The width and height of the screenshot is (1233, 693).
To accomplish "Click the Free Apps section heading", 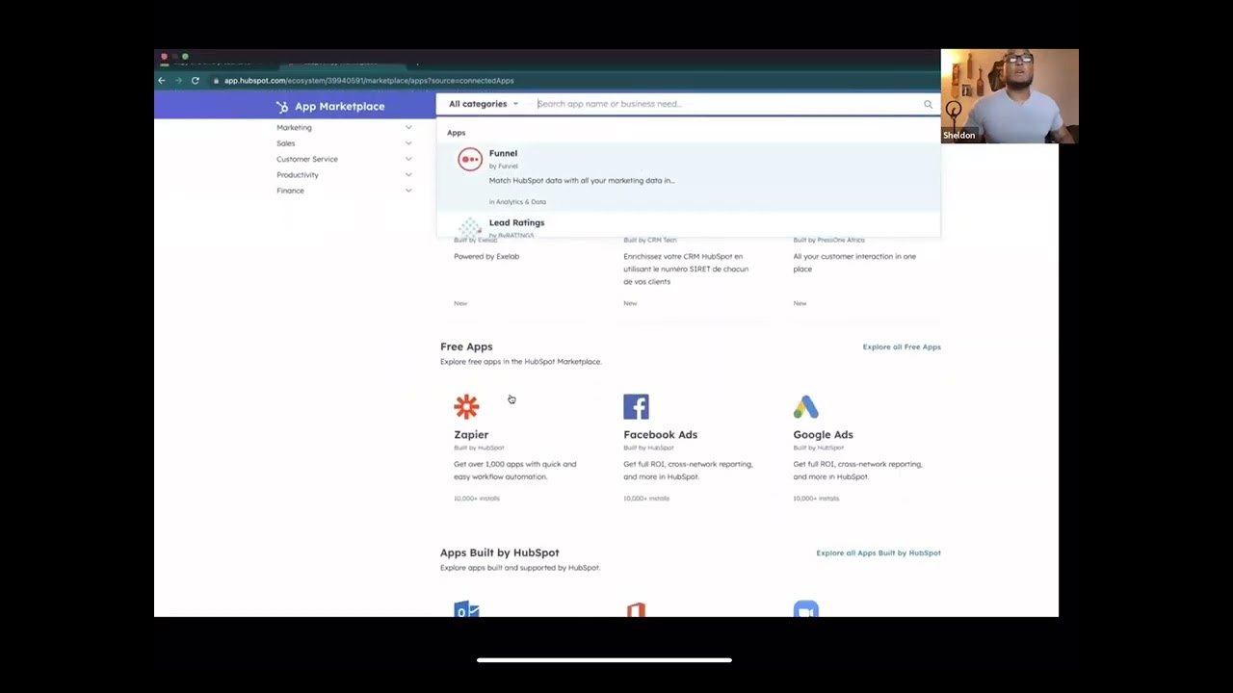I will click(x=466, y=346).
